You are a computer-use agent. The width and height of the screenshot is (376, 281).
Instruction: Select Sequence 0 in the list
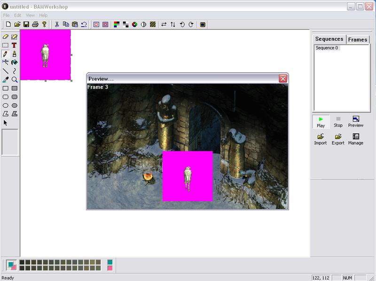(x=327, y=48)
